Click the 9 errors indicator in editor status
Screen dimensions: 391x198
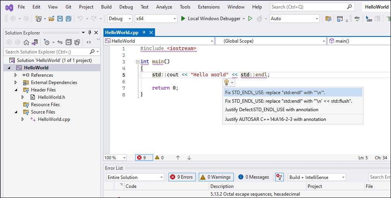coord(144,158)
